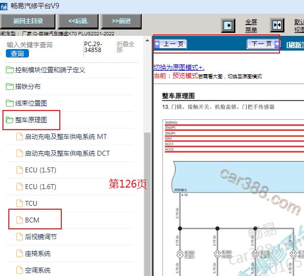
Task: Click the file icon beside TCU
Action: tap(20, 203)
